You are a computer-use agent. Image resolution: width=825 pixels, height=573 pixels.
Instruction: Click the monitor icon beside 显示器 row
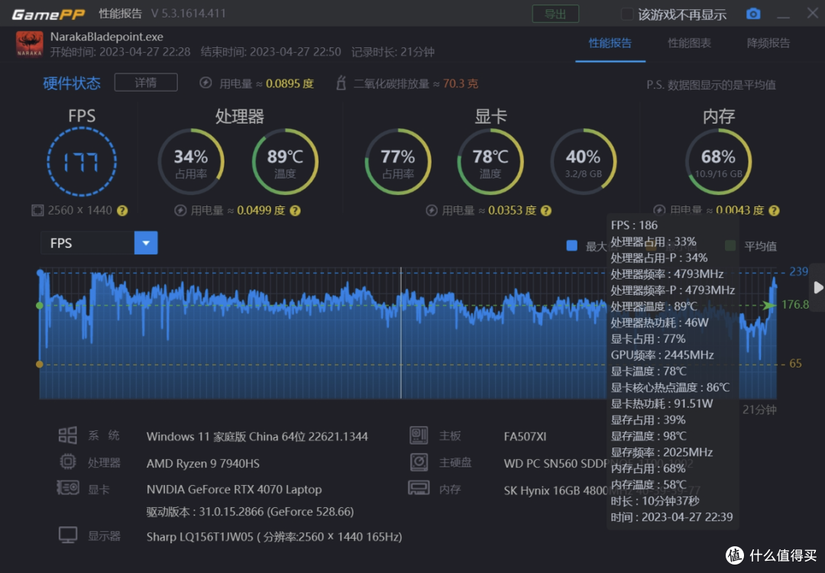point(68,535)
